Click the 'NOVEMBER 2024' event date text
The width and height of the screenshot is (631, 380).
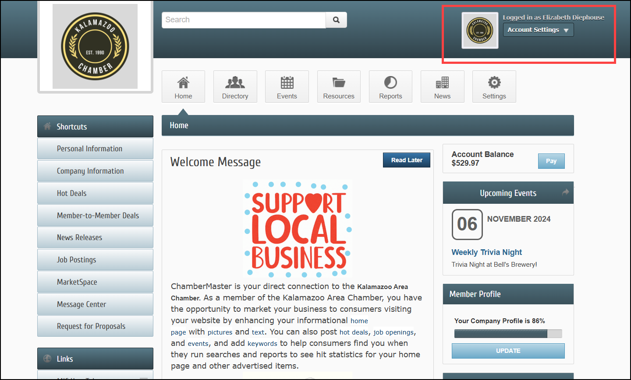point(519,219)
